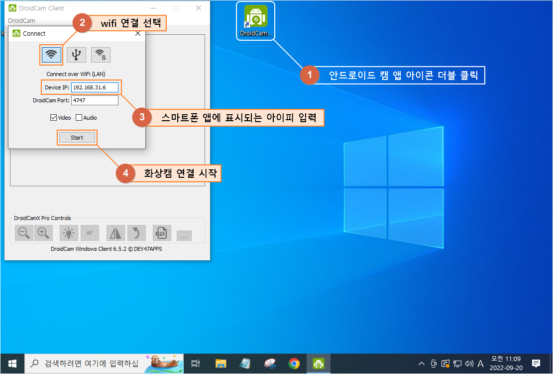Open Task View in the taskbar
The width and height of the screenshot is (553, 374).
click(x=196, y=364)
